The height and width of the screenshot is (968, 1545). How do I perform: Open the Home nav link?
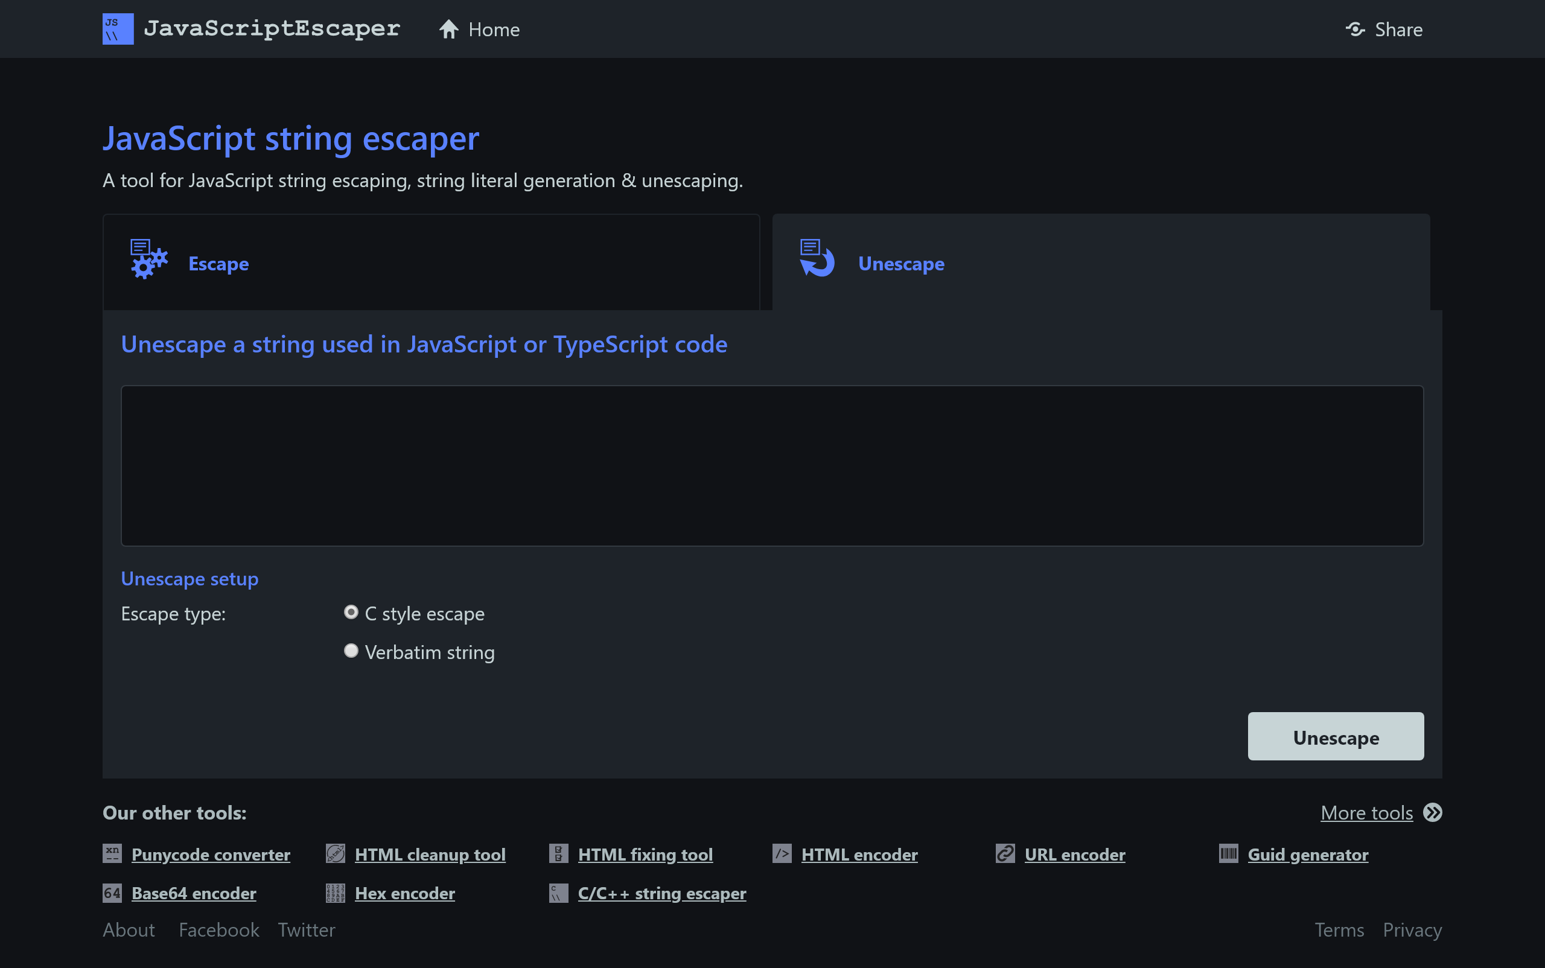tap(494, 30)
